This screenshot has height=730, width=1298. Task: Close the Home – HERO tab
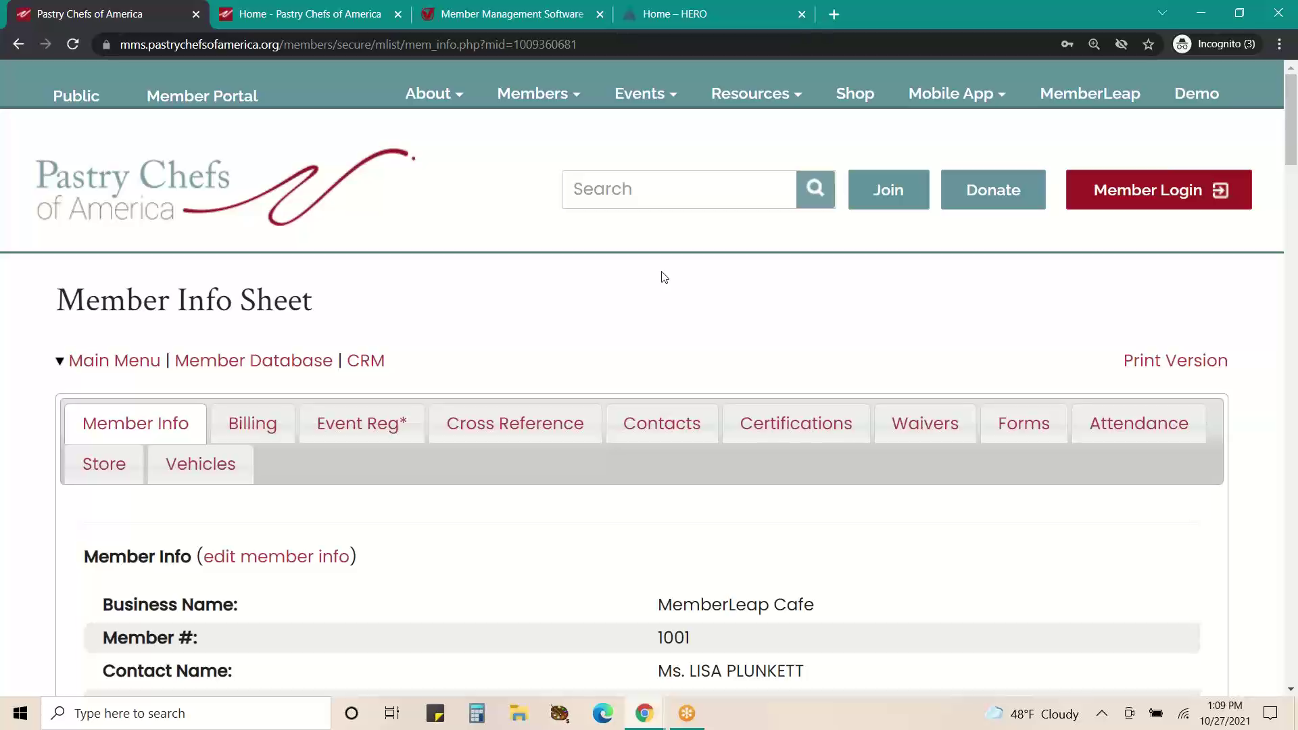[802, 14]
